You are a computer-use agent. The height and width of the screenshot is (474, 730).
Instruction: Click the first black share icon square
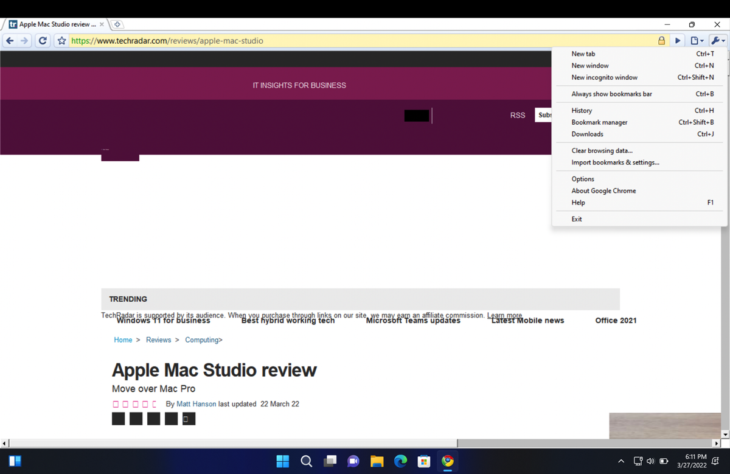click(119, 419)
